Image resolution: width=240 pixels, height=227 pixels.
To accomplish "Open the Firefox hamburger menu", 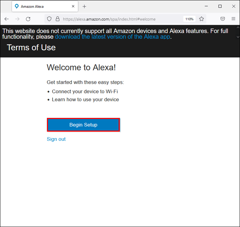I will pos(233,19).
